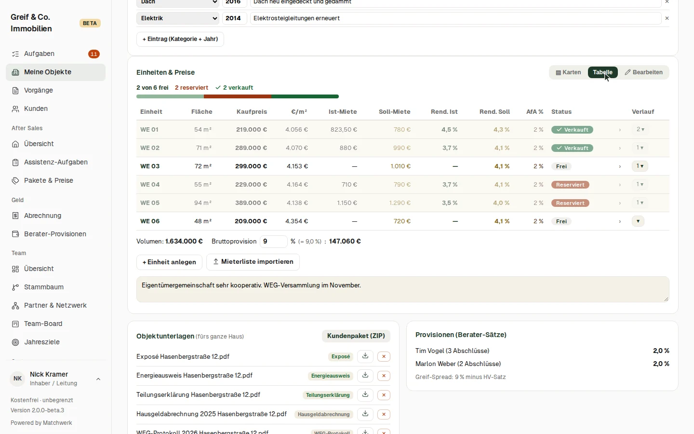Open Meine Objekte in the sidebar

pos(55,72)
